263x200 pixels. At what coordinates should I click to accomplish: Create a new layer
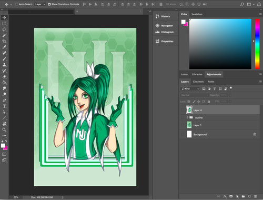(249, 196)
